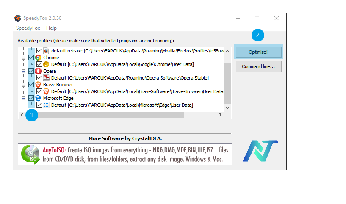Viewport: 346px width, 204px height.
Task: Click the AnyToISO green disc icon
Action: point(30,154)
